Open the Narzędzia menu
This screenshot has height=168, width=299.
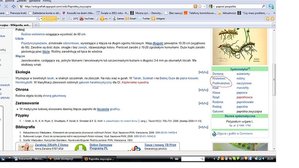tap(35, 1)
